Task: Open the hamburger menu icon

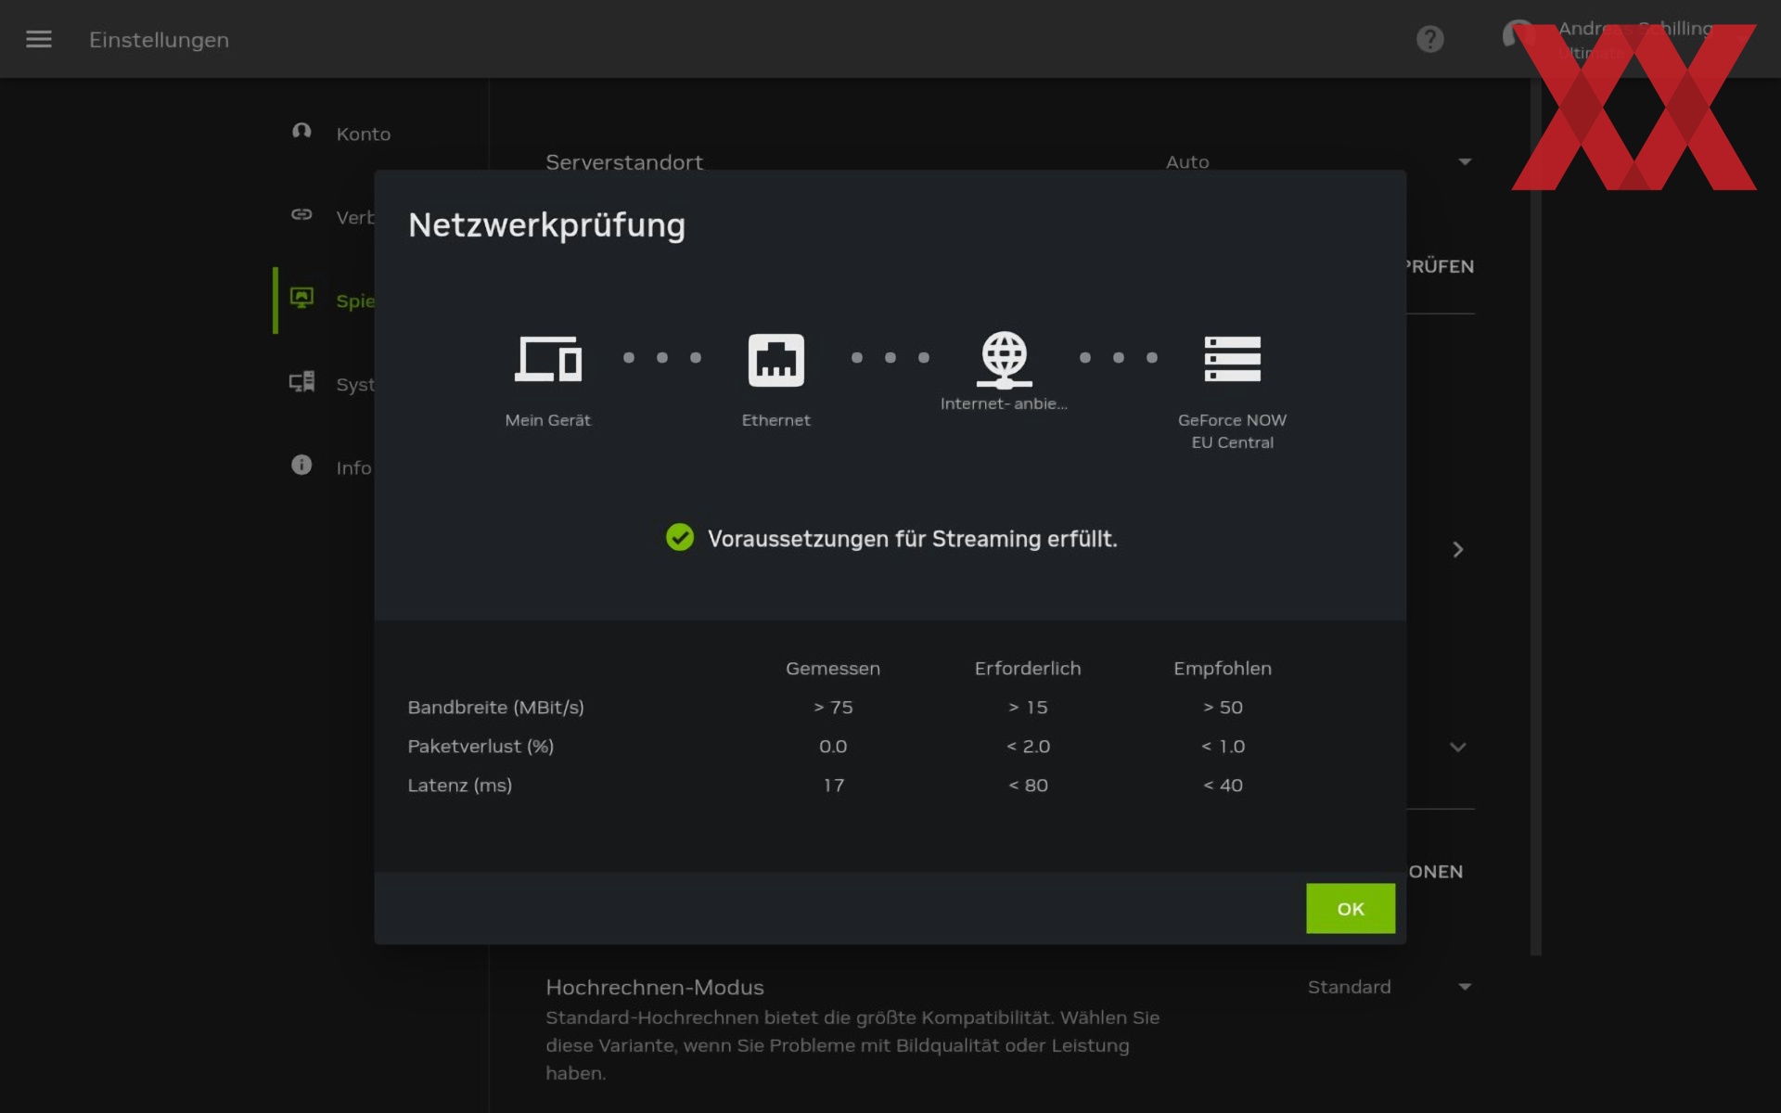Action: click(39, 39)
